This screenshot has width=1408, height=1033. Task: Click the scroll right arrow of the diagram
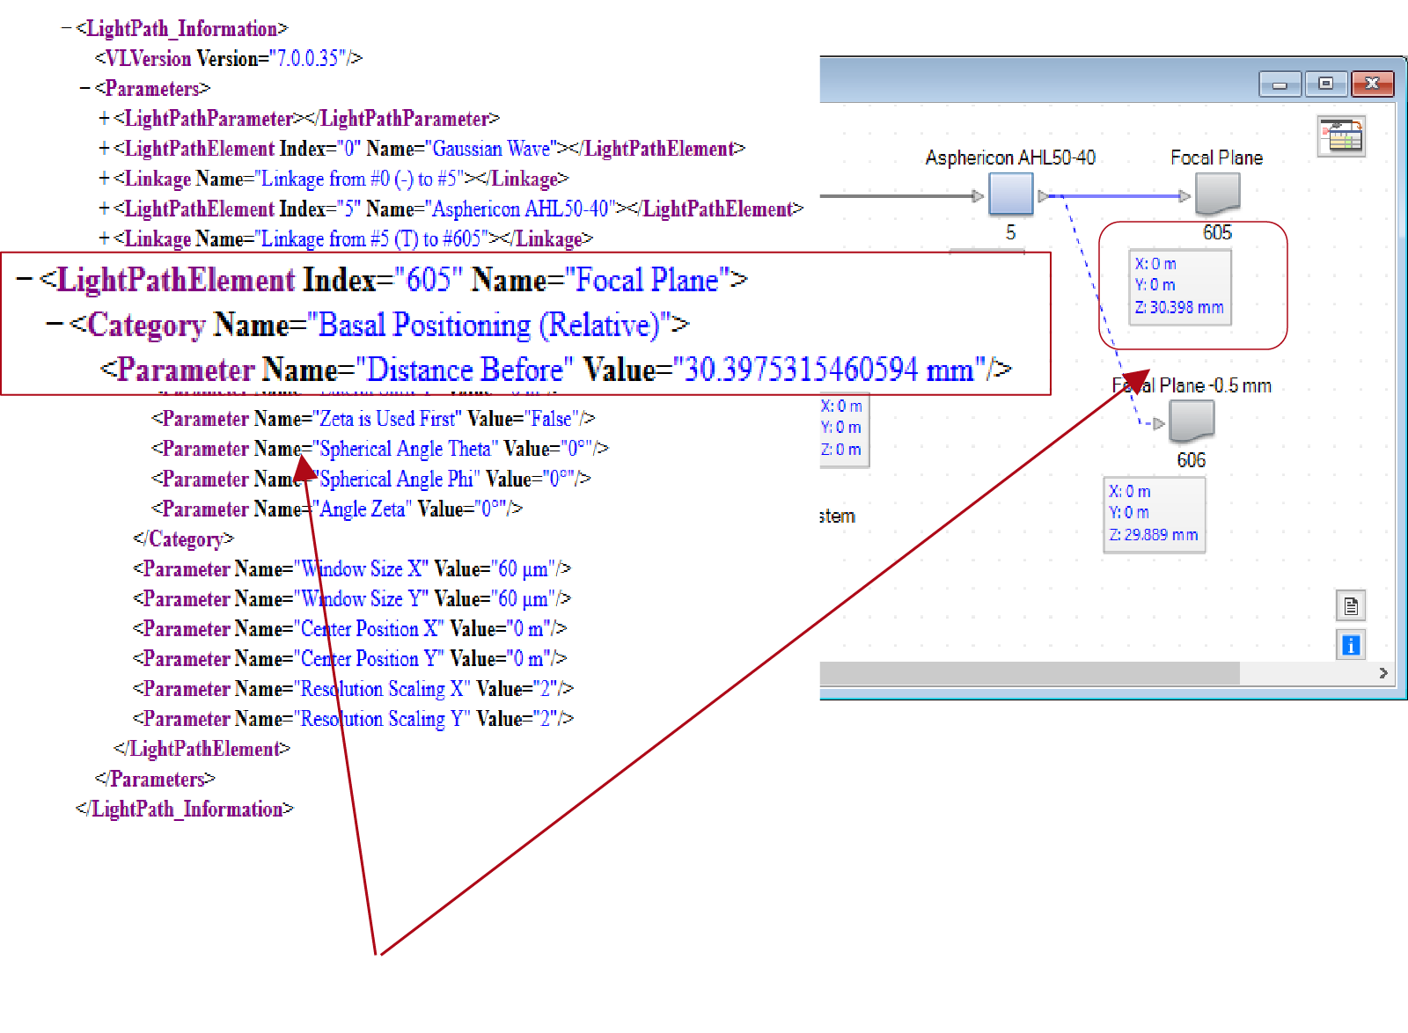[1383, 673]
